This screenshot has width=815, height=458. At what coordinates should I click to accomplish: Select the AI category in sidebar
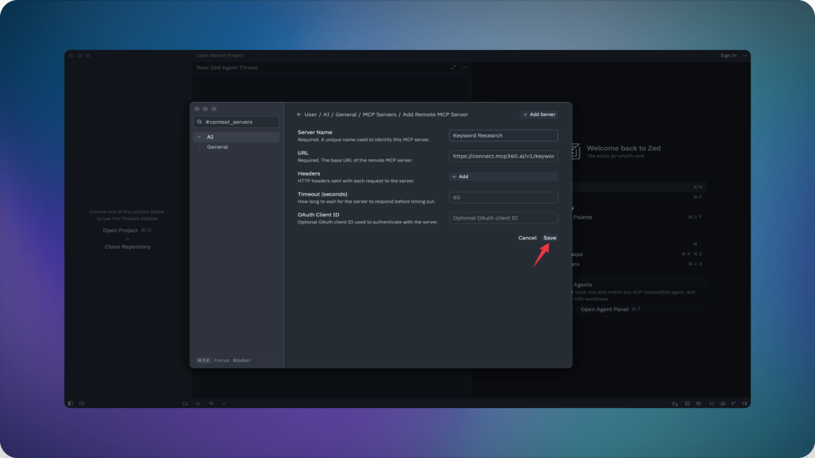tap(236, 137)
